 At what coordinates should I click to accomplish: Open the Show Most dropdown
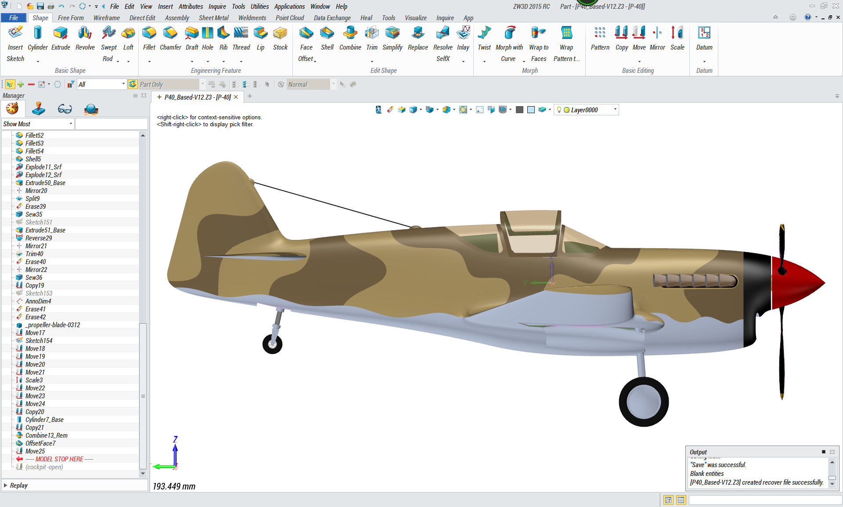38,124
